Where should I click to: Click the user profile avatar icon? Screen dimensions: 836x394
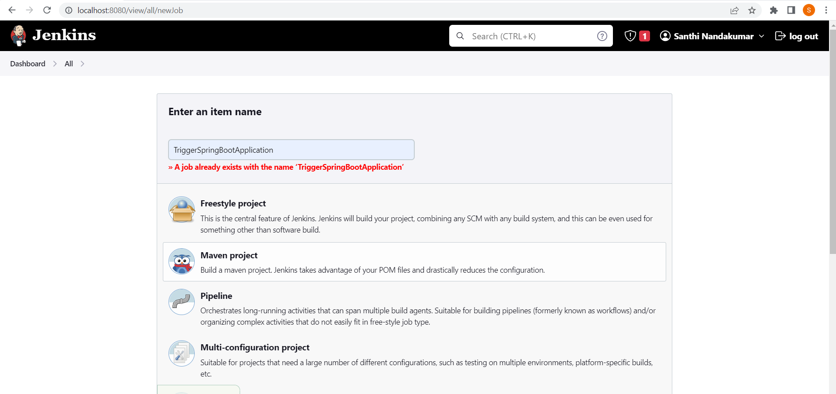click(665, 36)
